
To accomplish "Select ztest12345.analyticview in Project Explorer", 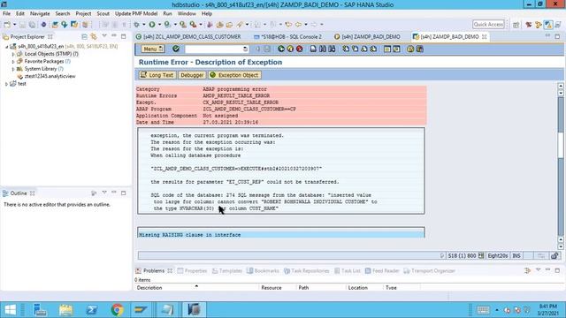I will 50,76.
